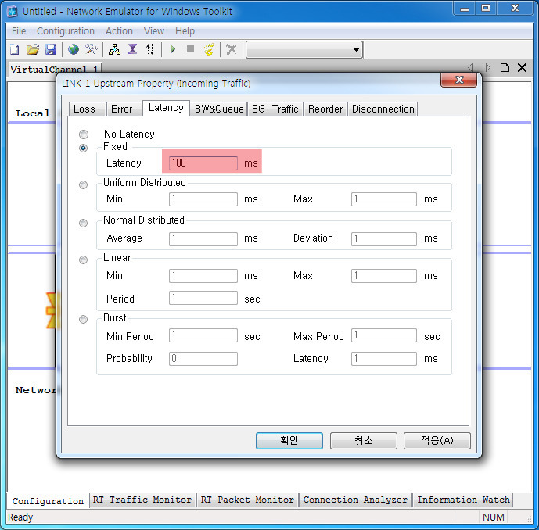
Task: Click the Linear Period input field
Action: (x=203, y=298)
